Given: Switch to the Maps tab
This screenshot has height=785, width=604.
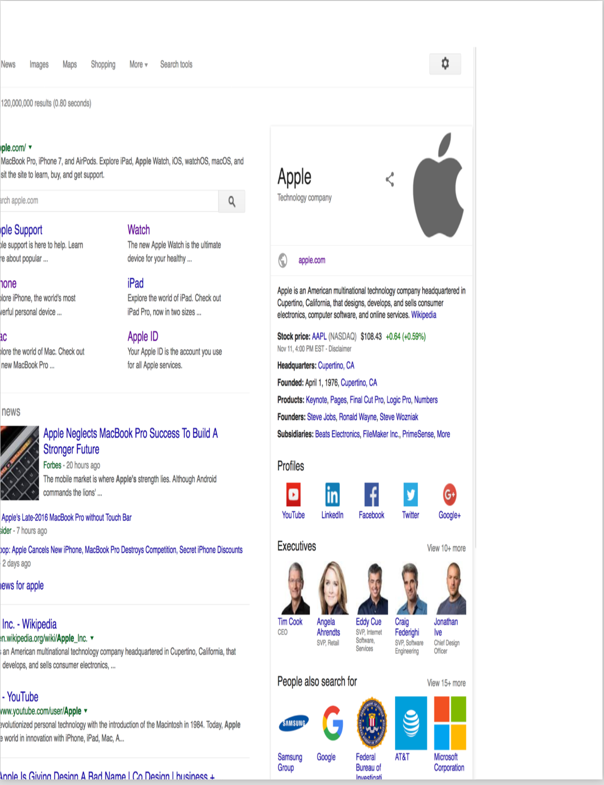Looking at the screenshot, I should point(70,64).
